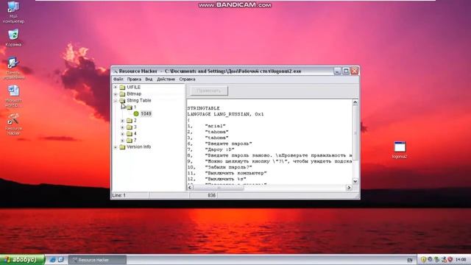Click the "Забыли пароль?" string line

pos(219,167)
